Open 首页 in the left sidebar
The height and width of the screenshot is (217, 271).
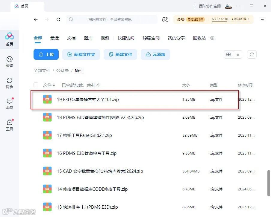pyautogui.click(x=10, y=39)
